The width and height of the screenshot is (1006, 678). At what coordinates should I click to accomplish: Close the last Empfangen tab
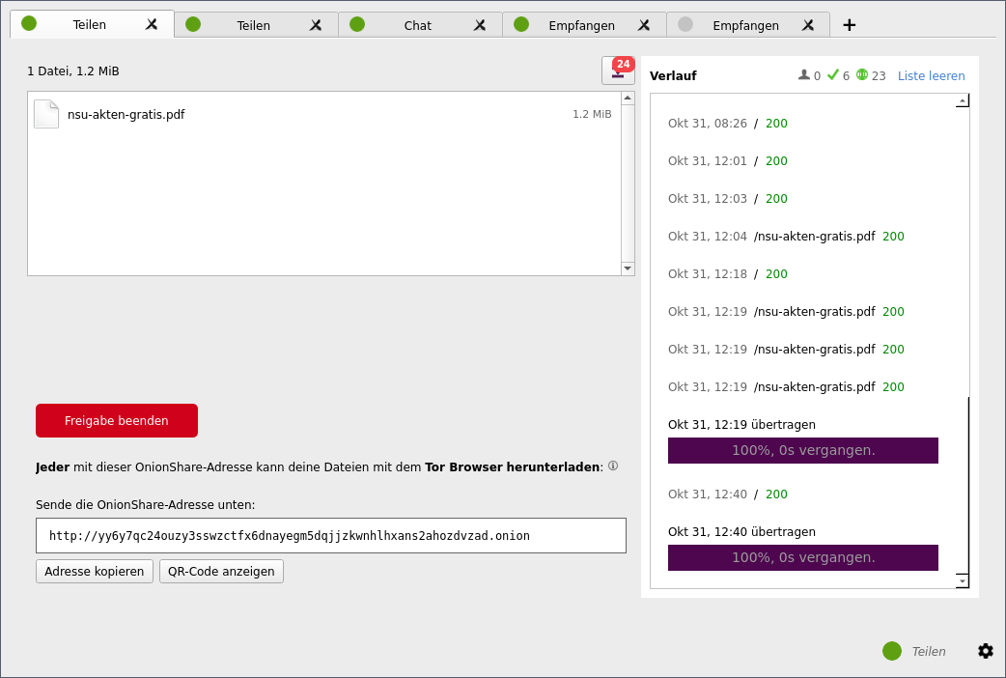(x=808, y=25)
